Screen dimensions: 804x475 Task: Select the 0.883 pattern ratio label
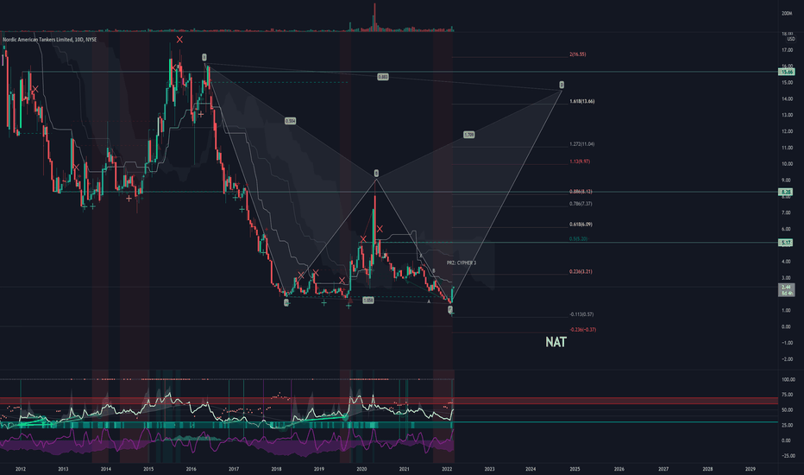[382, 77]
